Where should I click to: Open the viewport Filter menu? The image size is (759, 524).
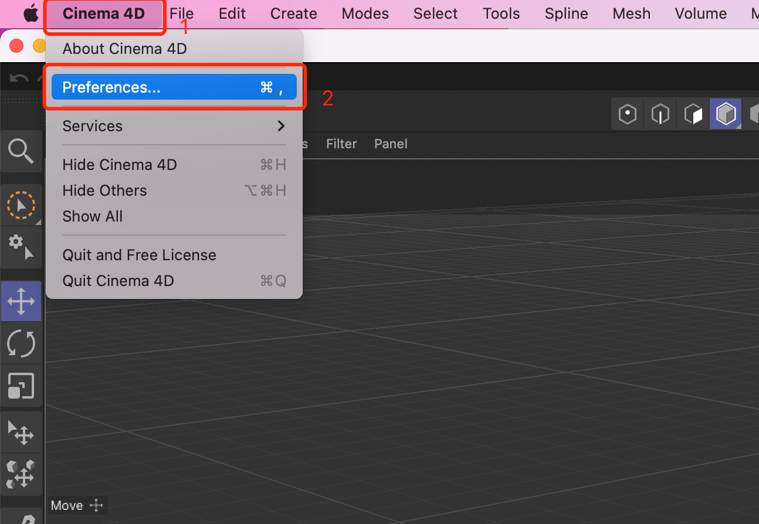[341, 144]
